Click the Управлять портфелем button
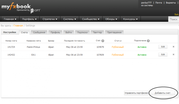 [136, 93]
